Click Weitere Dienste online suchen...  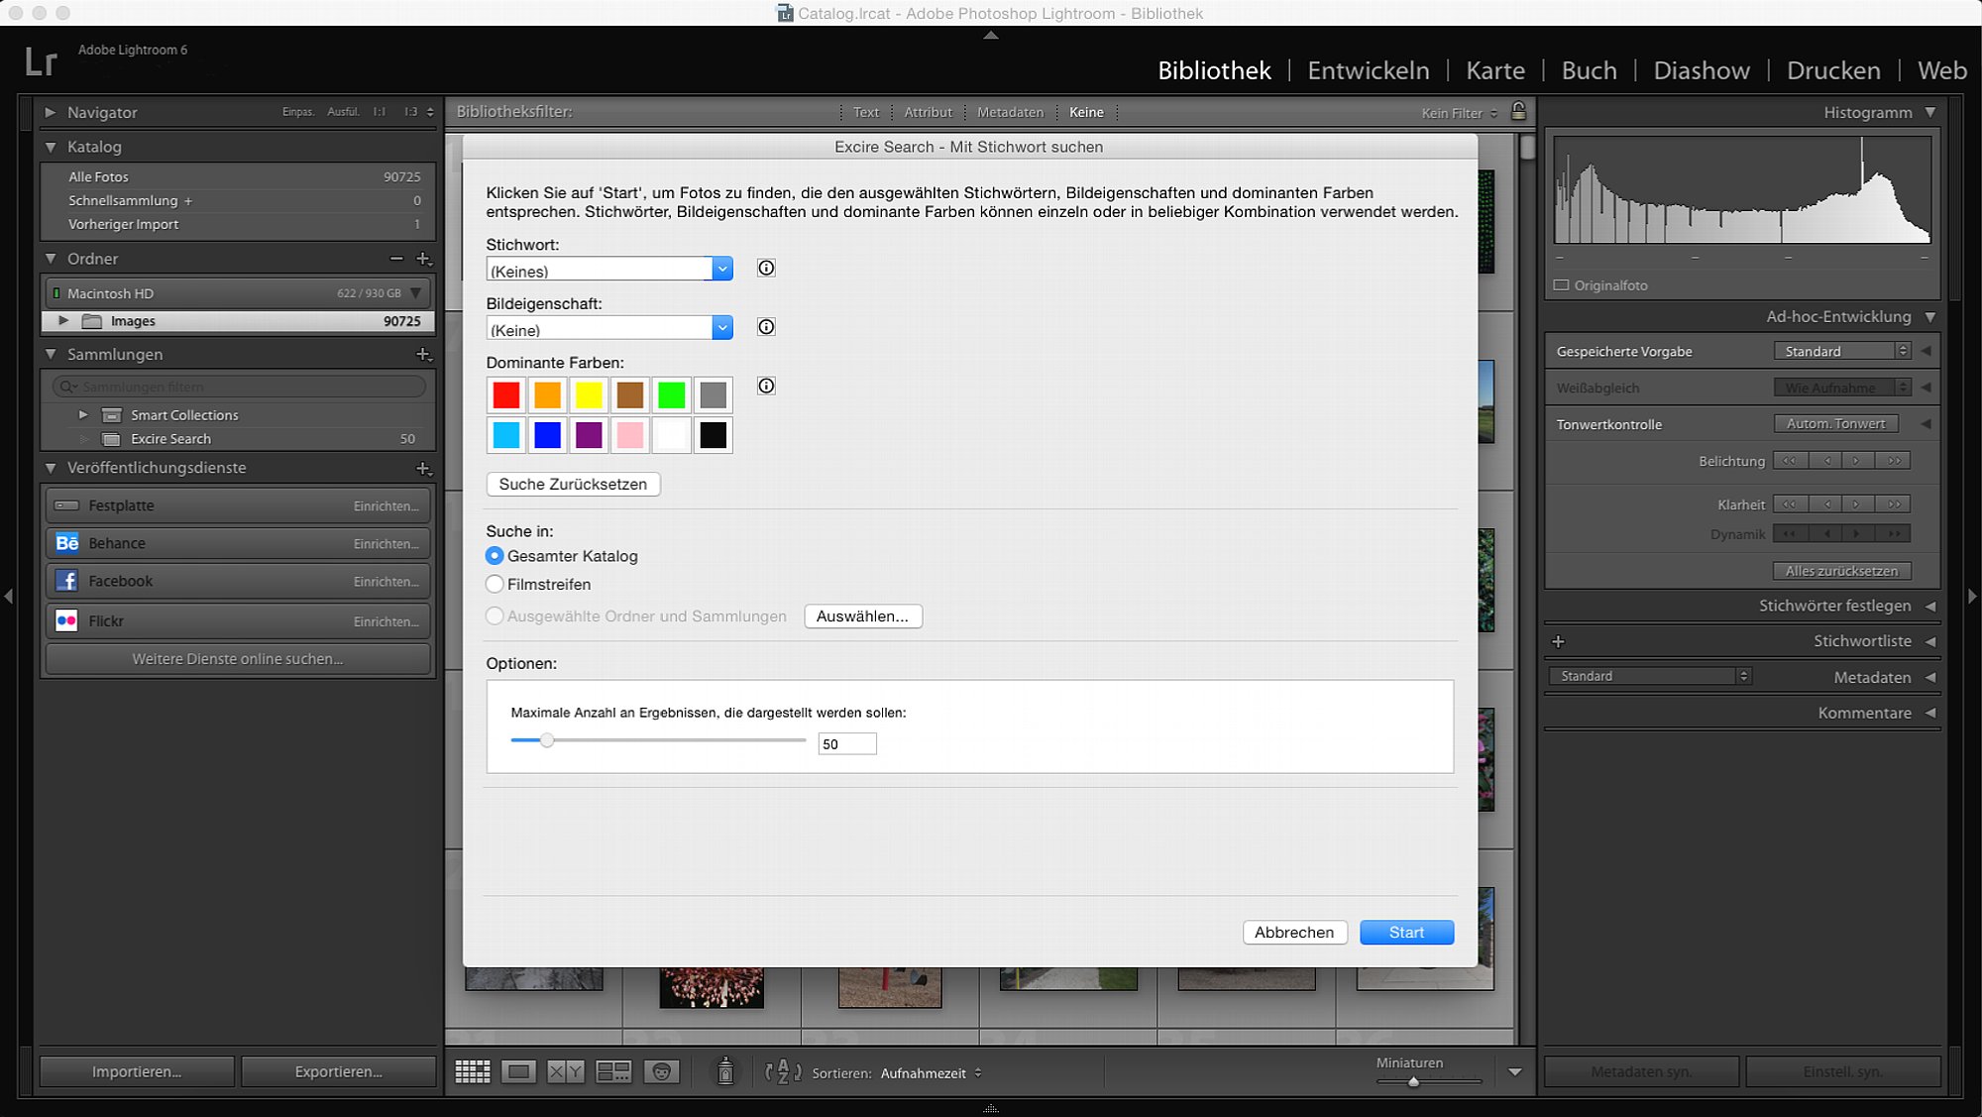(x=238, y=659)
